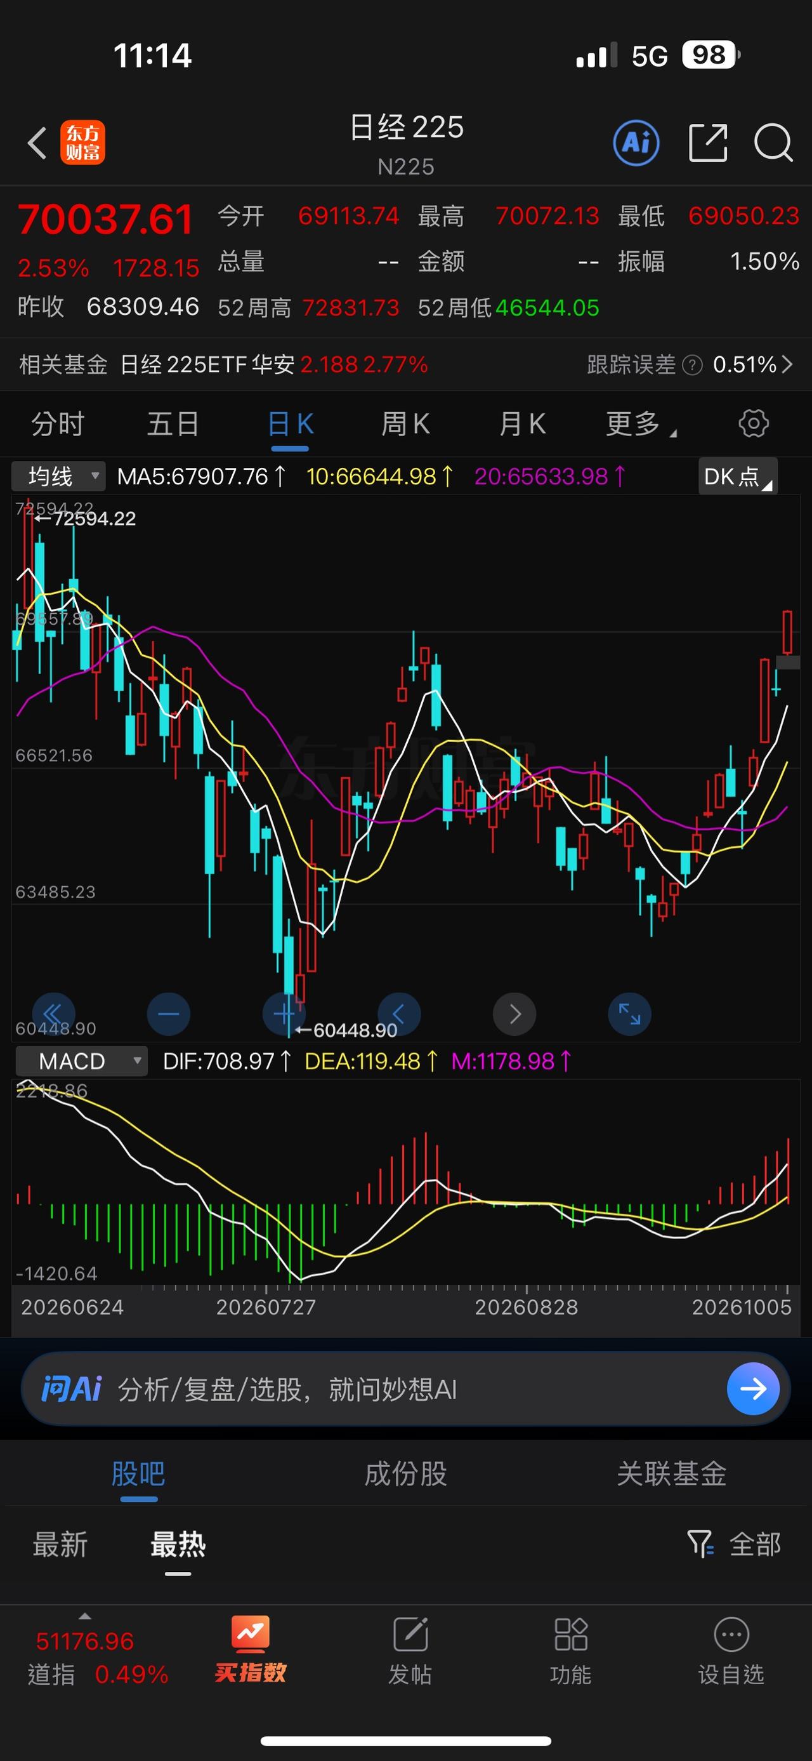Open the 全部 filter
Screen dimensions: 812x1761
coord(733,1545)
